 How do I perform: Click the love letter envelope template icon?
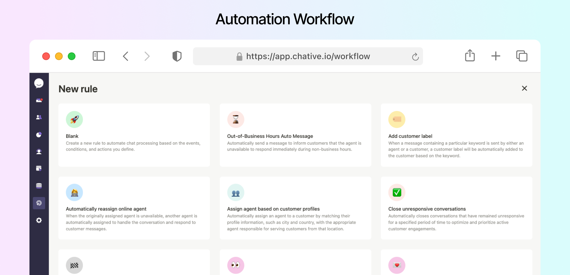pos(397,265)
